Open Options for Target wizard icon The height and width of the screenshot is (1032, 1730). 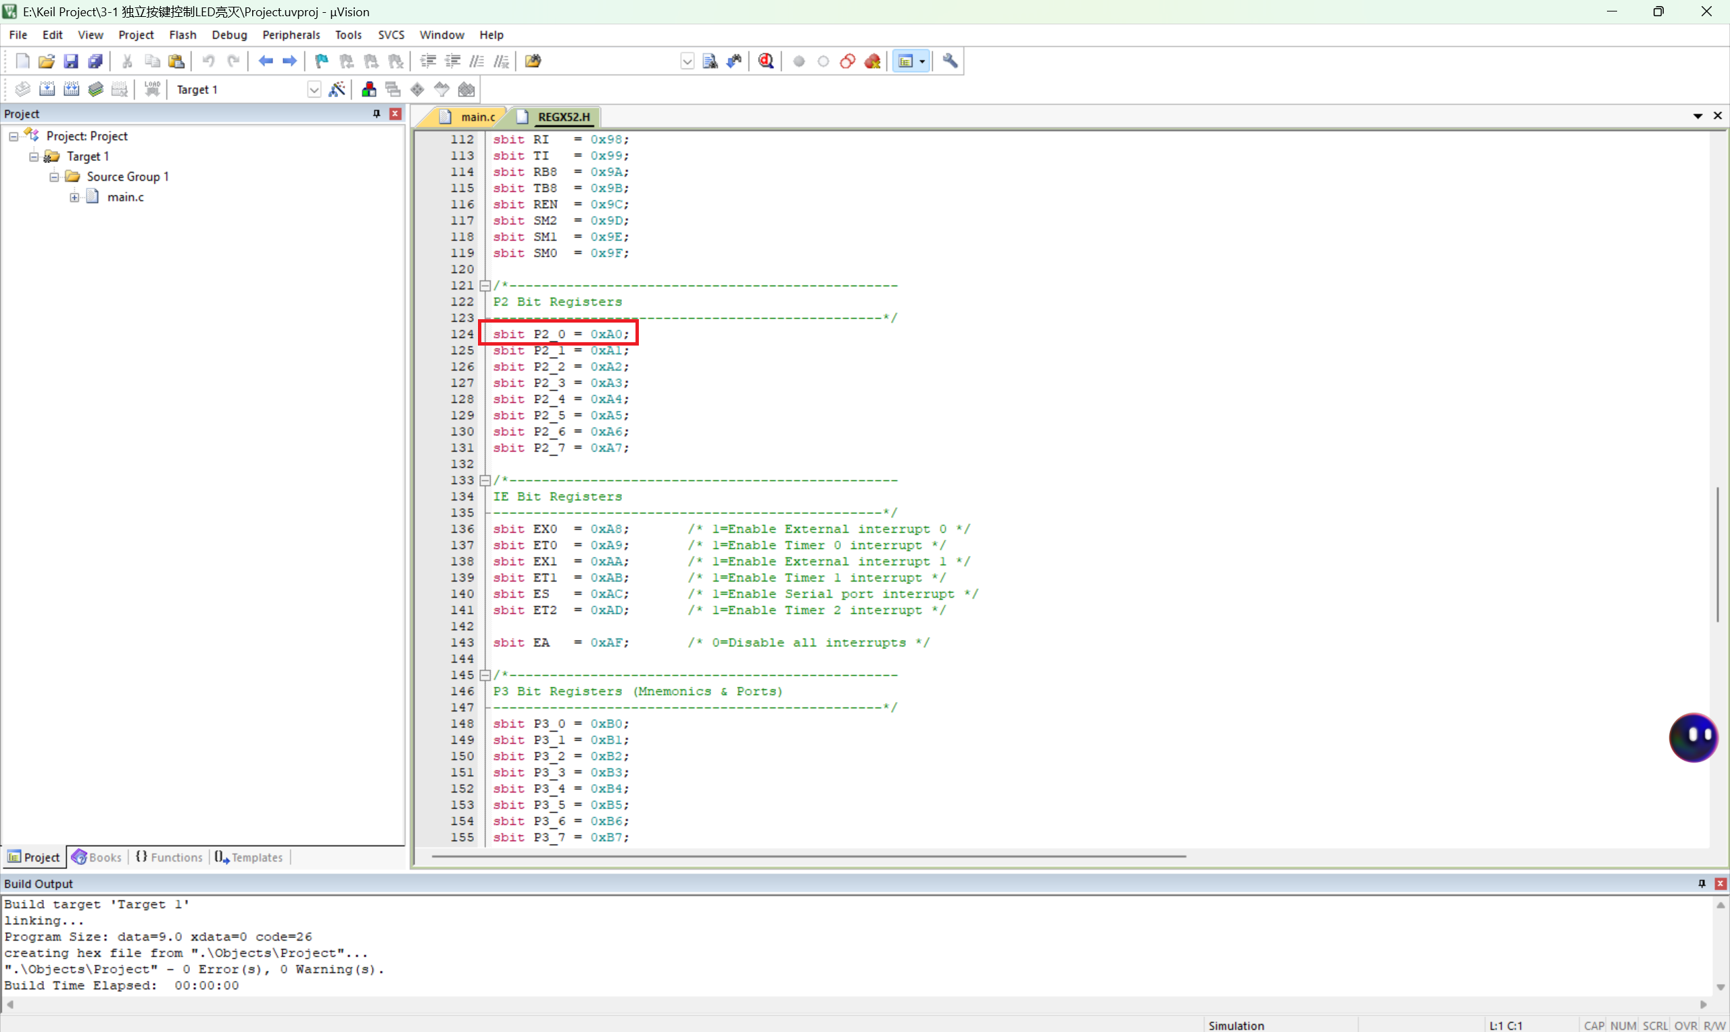[x=337, y=90]
